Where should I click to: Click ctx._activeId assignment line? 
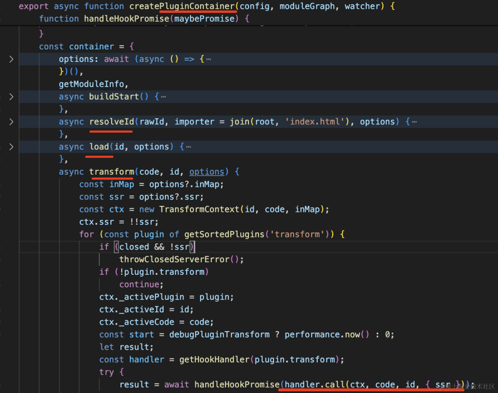(146, 310)
